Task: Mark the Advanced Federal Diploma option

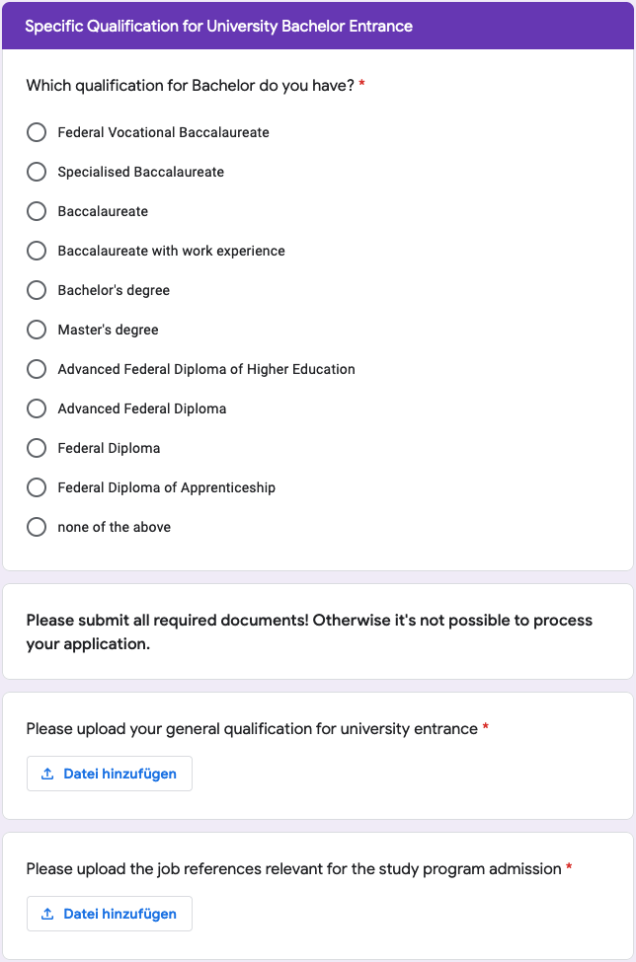Action: (x=37, y=408)
